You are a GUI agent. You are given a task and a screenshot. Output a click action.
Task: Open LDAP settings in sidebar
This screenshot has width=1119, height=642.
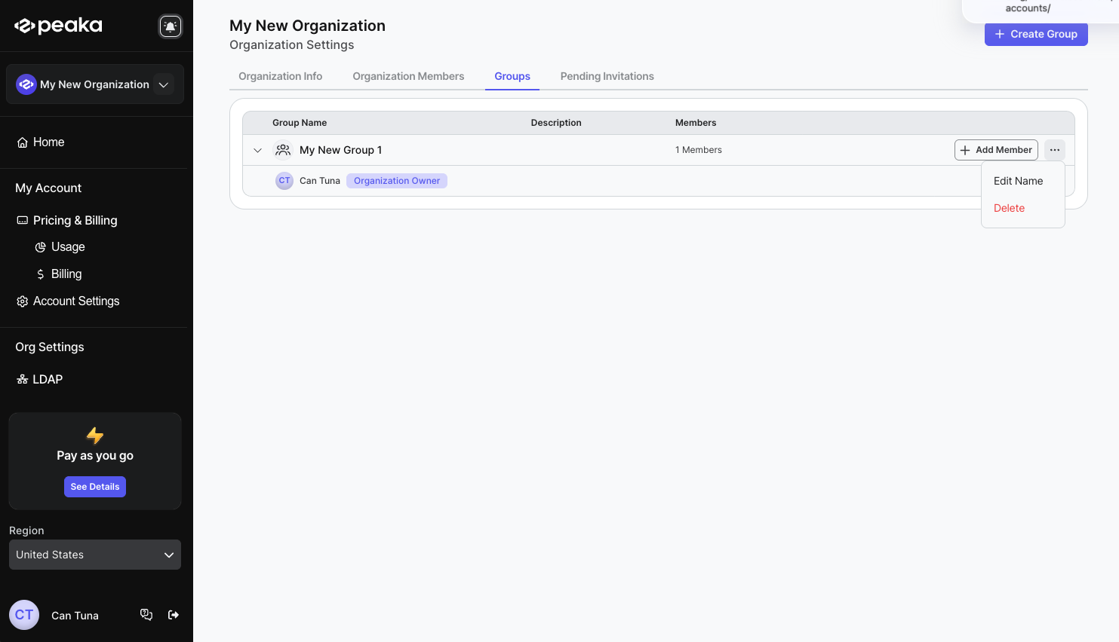(47, 380)
